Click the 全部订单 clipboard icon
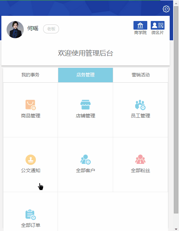This screenshot has width=179, height=231. (31, 214)
